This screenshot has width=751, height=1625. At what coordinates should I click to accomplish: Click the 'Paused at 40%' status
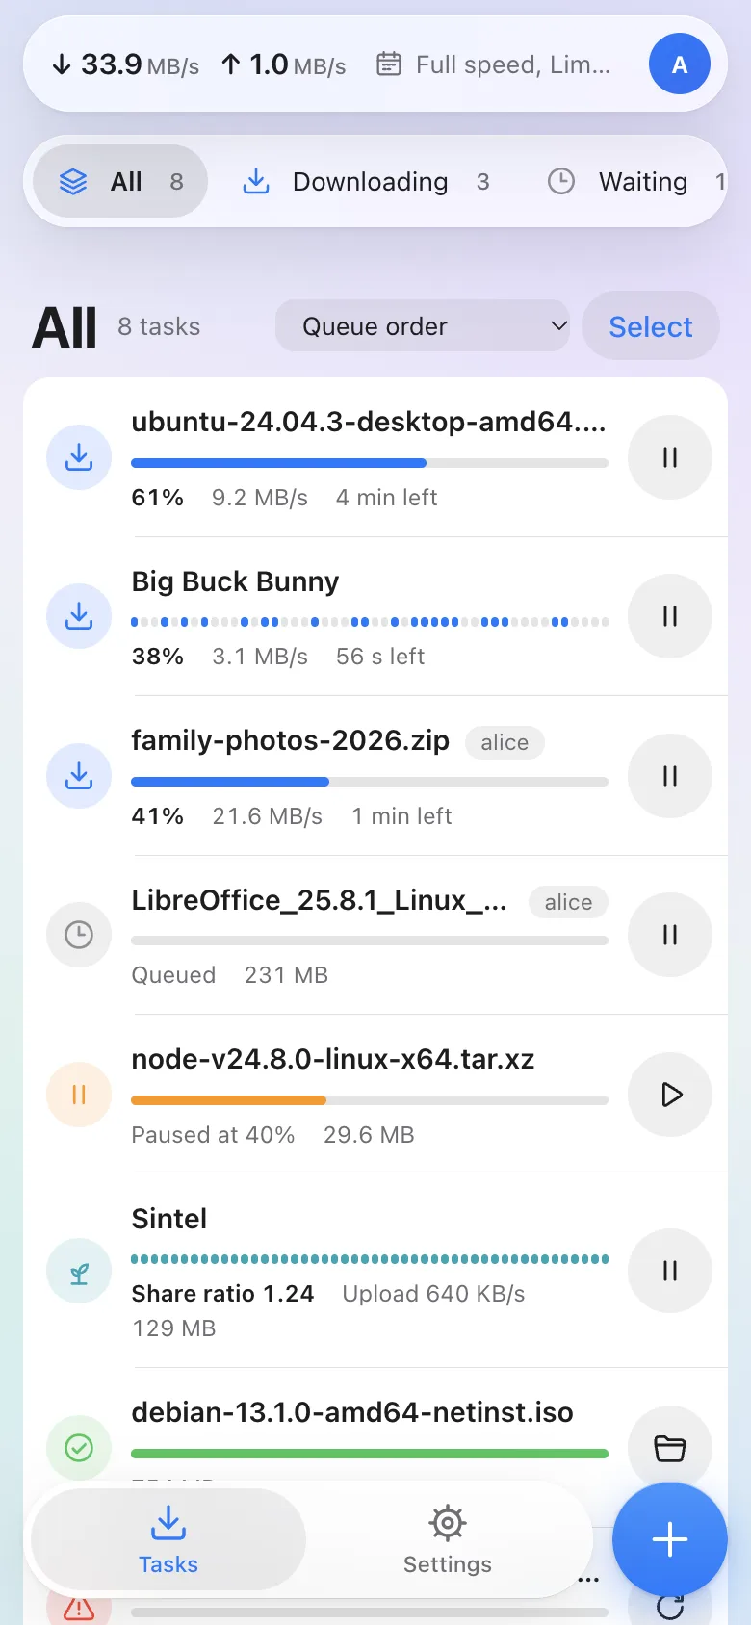click(x=213, y=1135)
